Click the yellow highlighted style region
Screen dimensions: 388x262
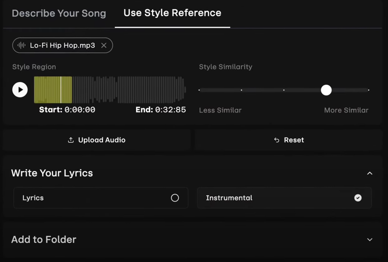point(47,90)
